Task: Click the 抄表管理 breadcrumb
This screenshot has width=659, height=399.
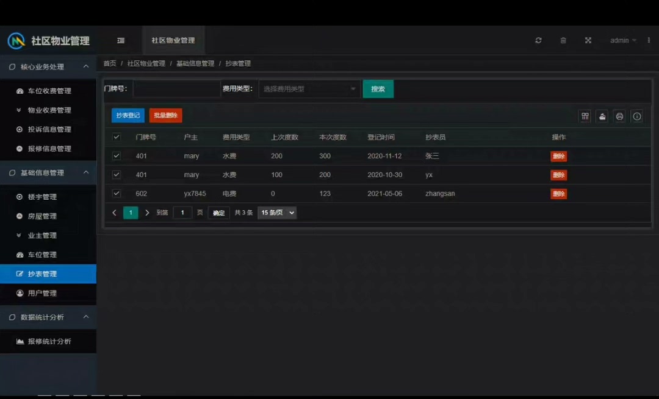Action: 238,63
